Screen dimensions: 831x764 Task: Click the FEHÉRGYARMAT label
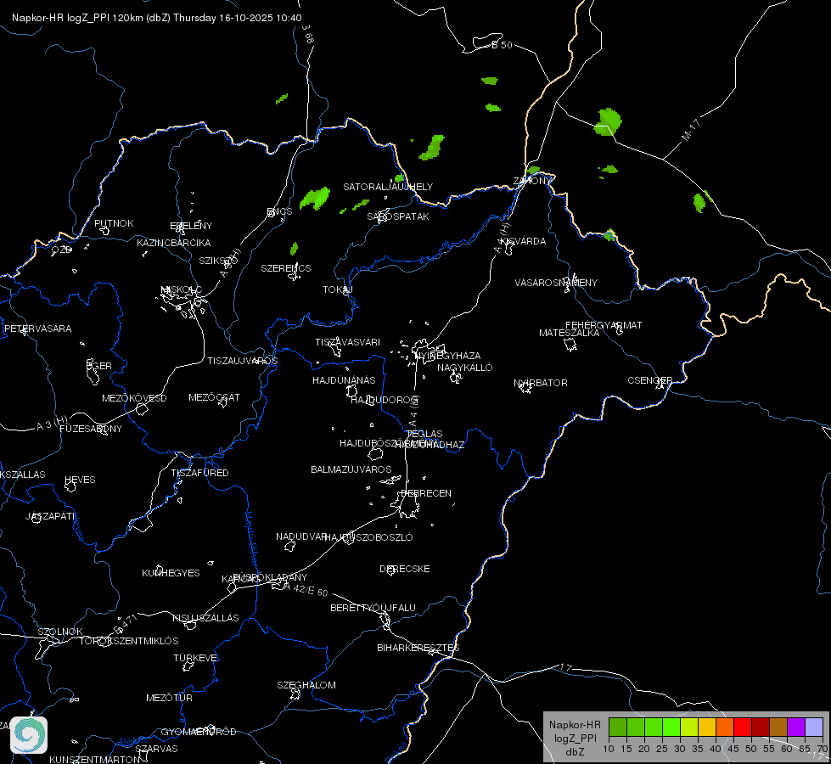click(604, 325)
